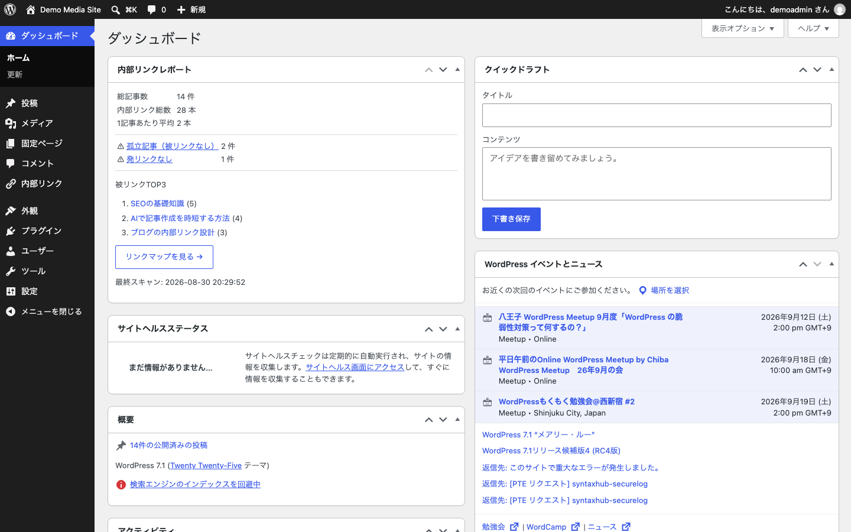Click the location pin 場所を選択

coord(642,290)
